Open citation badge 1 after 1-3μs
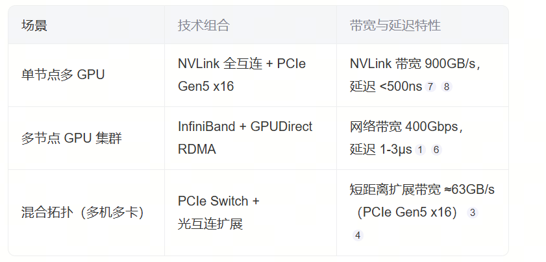The height and width of the screenshot is (262, 546). coord(420,150)
